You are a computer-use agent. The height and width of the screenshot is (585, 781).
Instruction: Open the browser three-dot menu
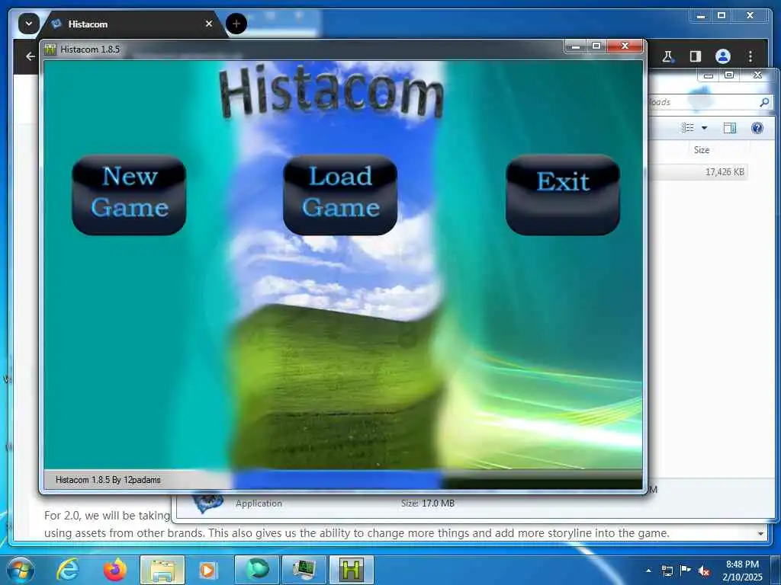click(x=750, y=56)
